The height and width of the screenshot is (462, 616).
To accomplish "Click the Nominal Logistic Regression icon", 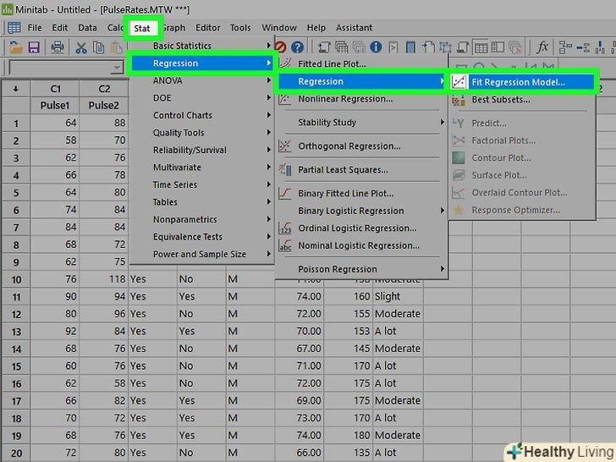I will click(x=285, y=246).
